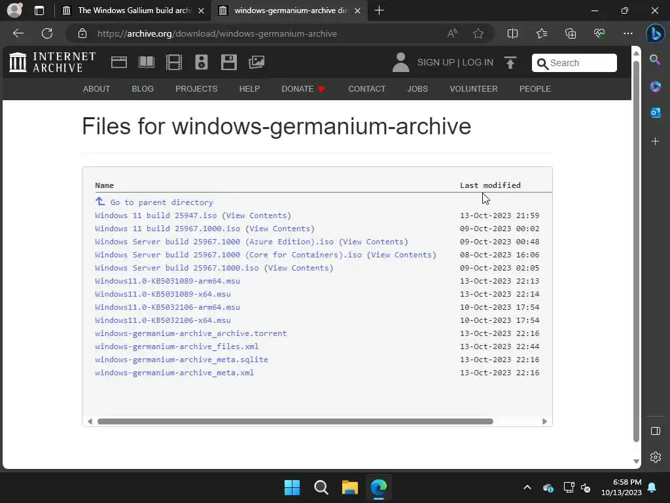
Task: Go to the Internet Archive logo home
Action: tap(52, 62)
